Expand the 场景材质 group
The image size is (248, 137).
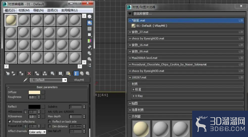130,110
